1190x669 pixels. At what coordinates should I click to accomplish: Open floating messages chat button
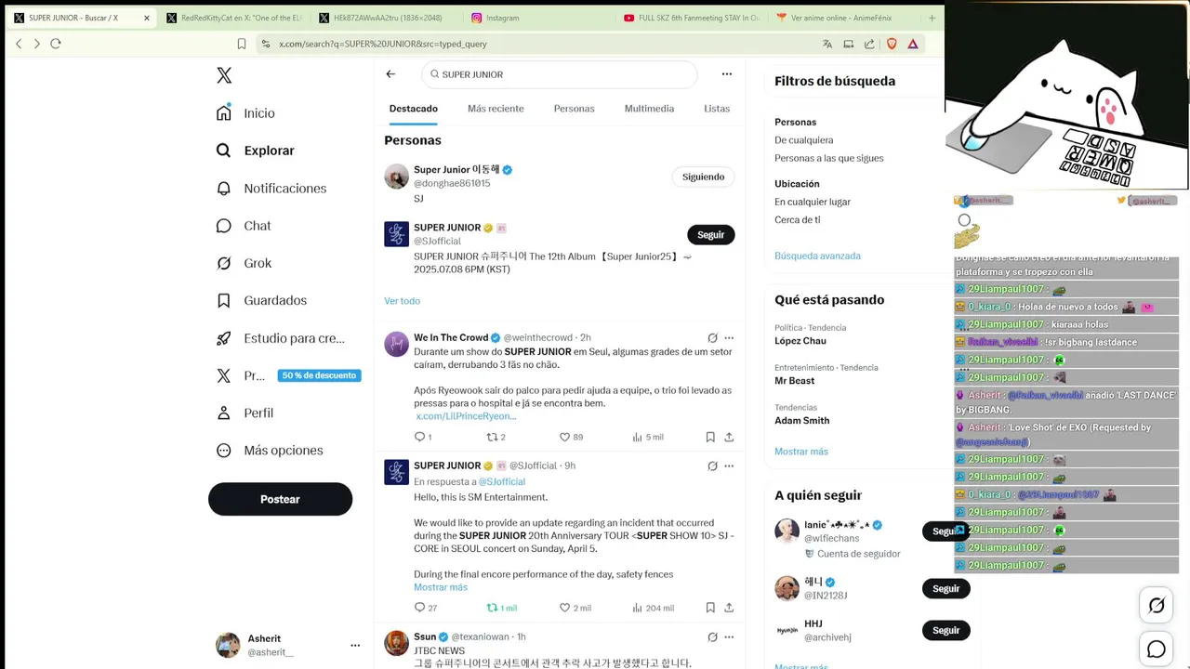click(1157, 649)
